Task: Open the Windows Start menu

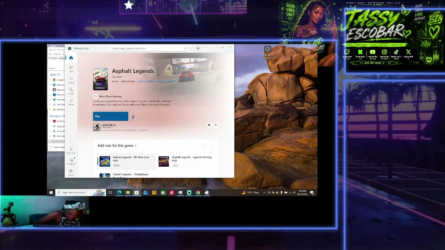Action: (51, 193)
